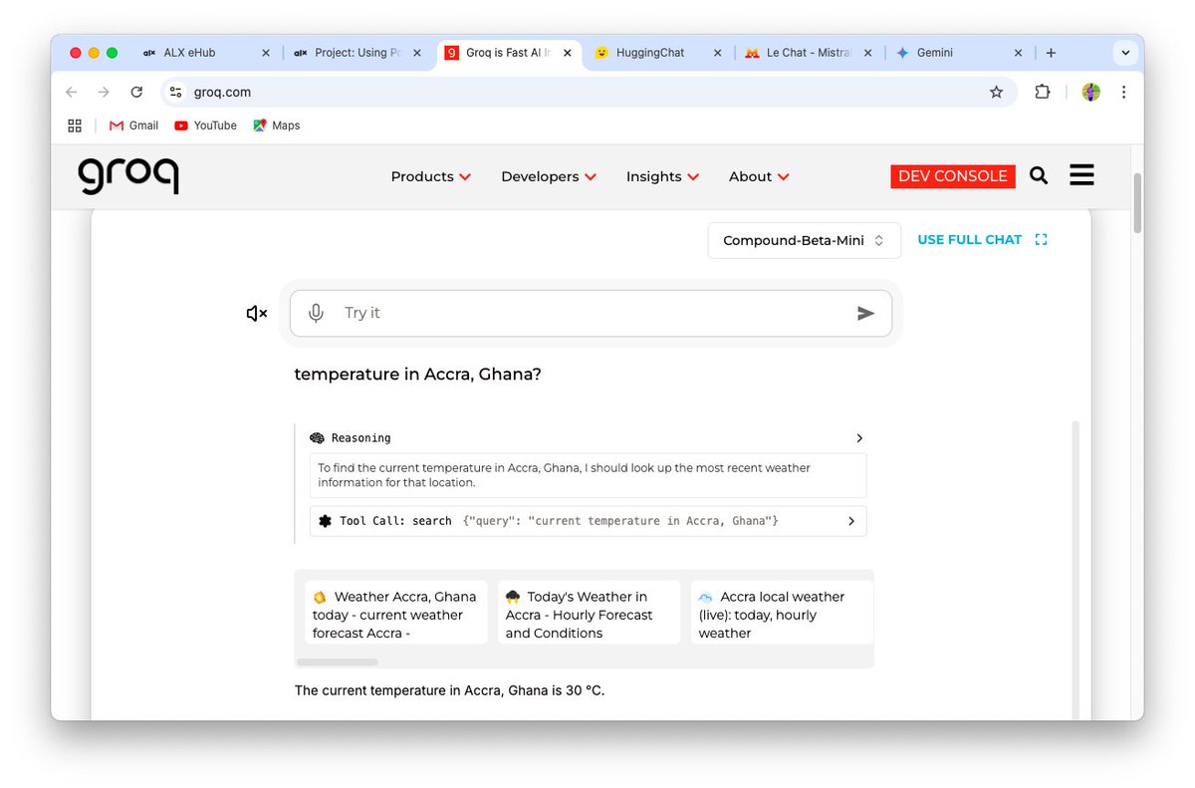Click the question "temperature in Accra, Ghana?"
Screen dimensions: 1195x788
click(x=418, y=375)
